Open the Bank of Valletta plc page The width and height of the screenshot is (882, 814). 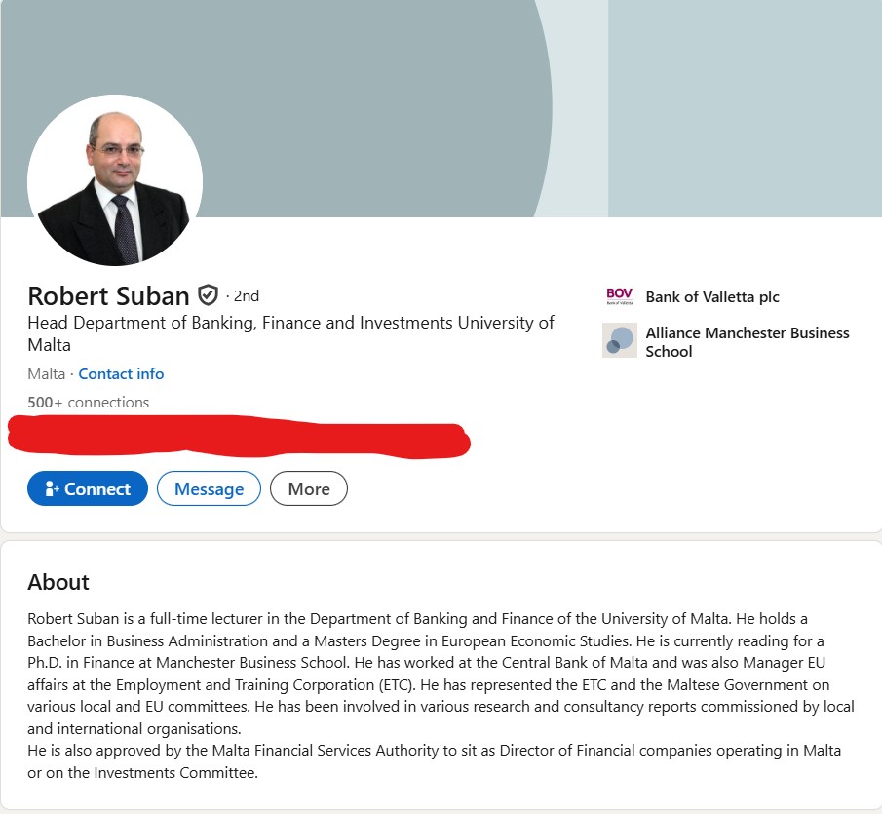pyautogui.click(x=712, y=297)
